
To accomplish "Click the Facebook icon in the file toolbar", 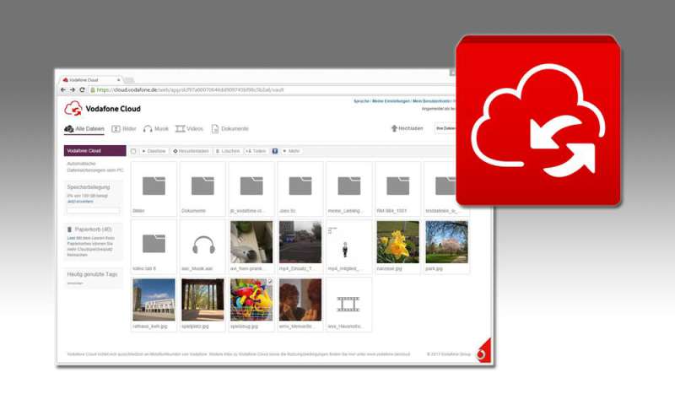I will 275,151.
